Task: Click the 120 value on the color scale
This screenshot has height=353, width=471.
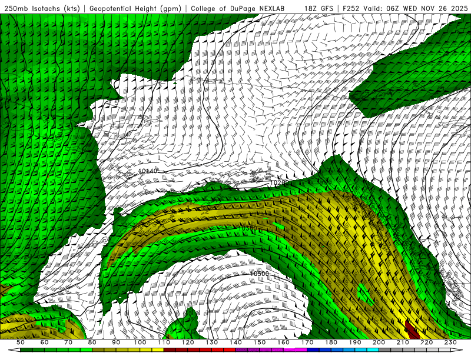Action: tap(188, 342)
